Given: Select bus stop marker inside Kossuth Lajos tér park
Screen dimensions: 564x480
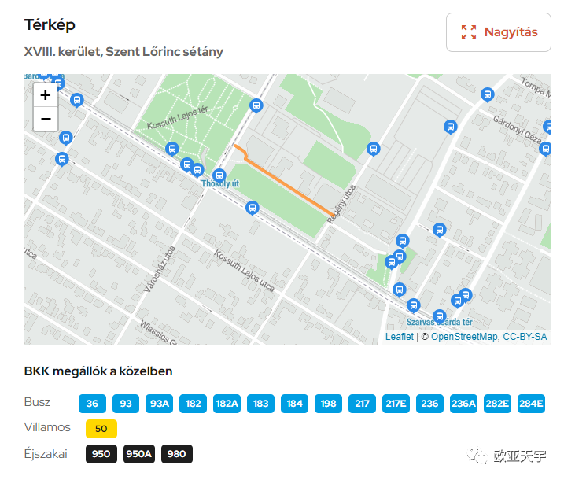Looking at the screenshot, I should [x=172, y=150].
